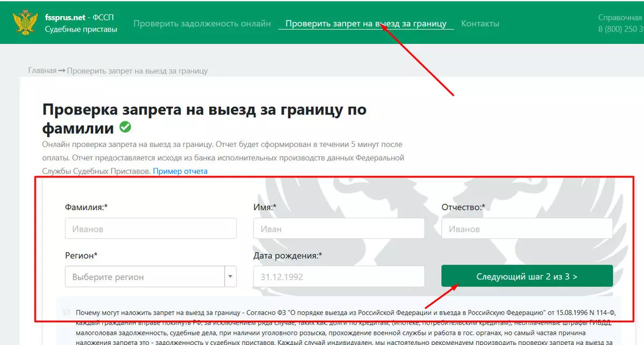Click the arrow icon in the breadcrumb trail
The height and width of the screenshot is (345, 644).
click(x=62, y=71)
